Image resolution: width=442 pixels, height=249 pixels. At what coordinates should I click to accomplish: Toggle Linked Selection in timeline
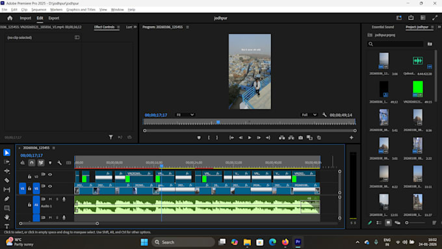[x=41, y=163]
